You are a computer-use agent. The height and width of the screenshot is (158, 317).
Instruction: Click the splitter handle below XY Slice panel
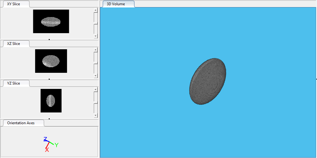coord(49,39)
